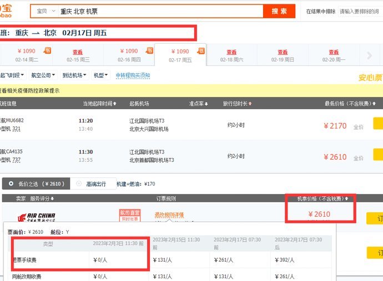383x281 pixels.
Task: Click the 同舱改期收费 row label
Action: pos(27,277)
